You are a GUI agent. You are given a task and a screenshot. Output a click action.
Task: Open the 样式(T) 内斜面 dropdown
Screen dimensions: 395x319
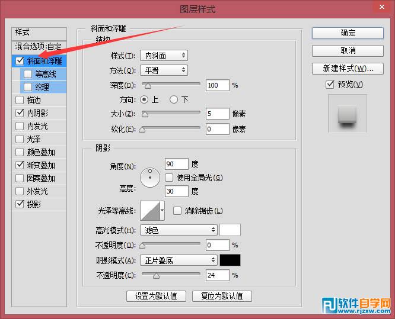point(164,56)
